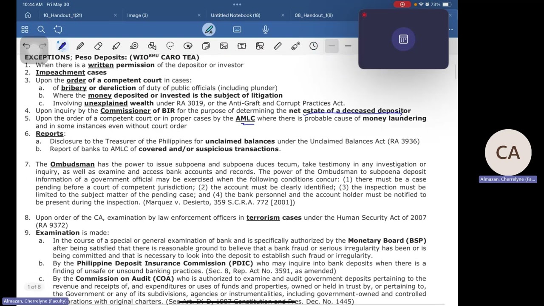Viewport: 544px width, 306px height.
Task: Switch to the Untitled Notebook (18) tab
Action: [235, 15]
